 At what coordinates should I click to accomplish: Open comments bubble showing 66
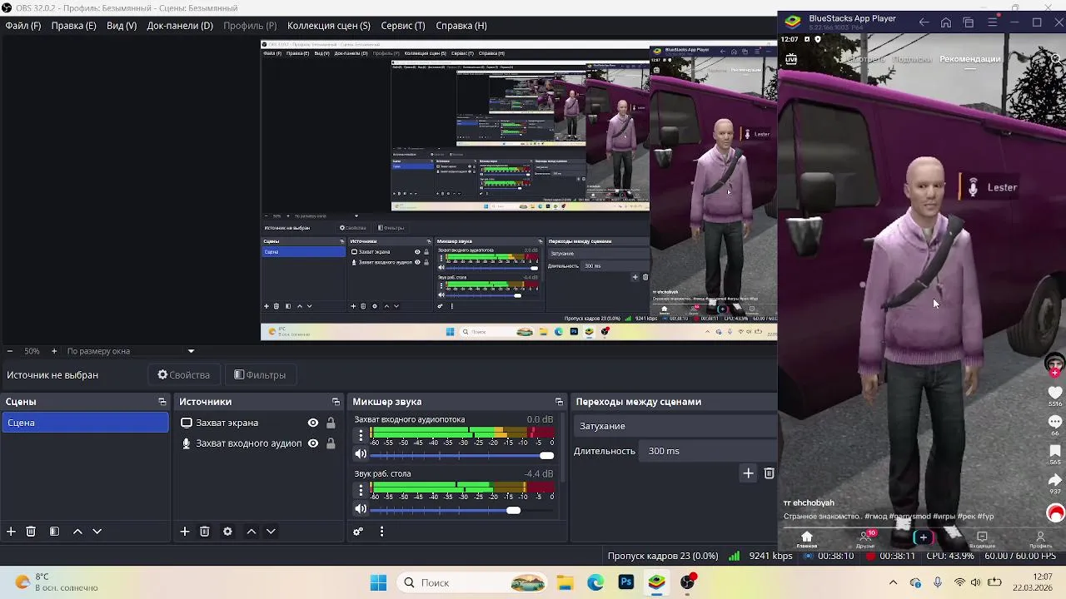pyautogui.click(x=1055, y=423)
